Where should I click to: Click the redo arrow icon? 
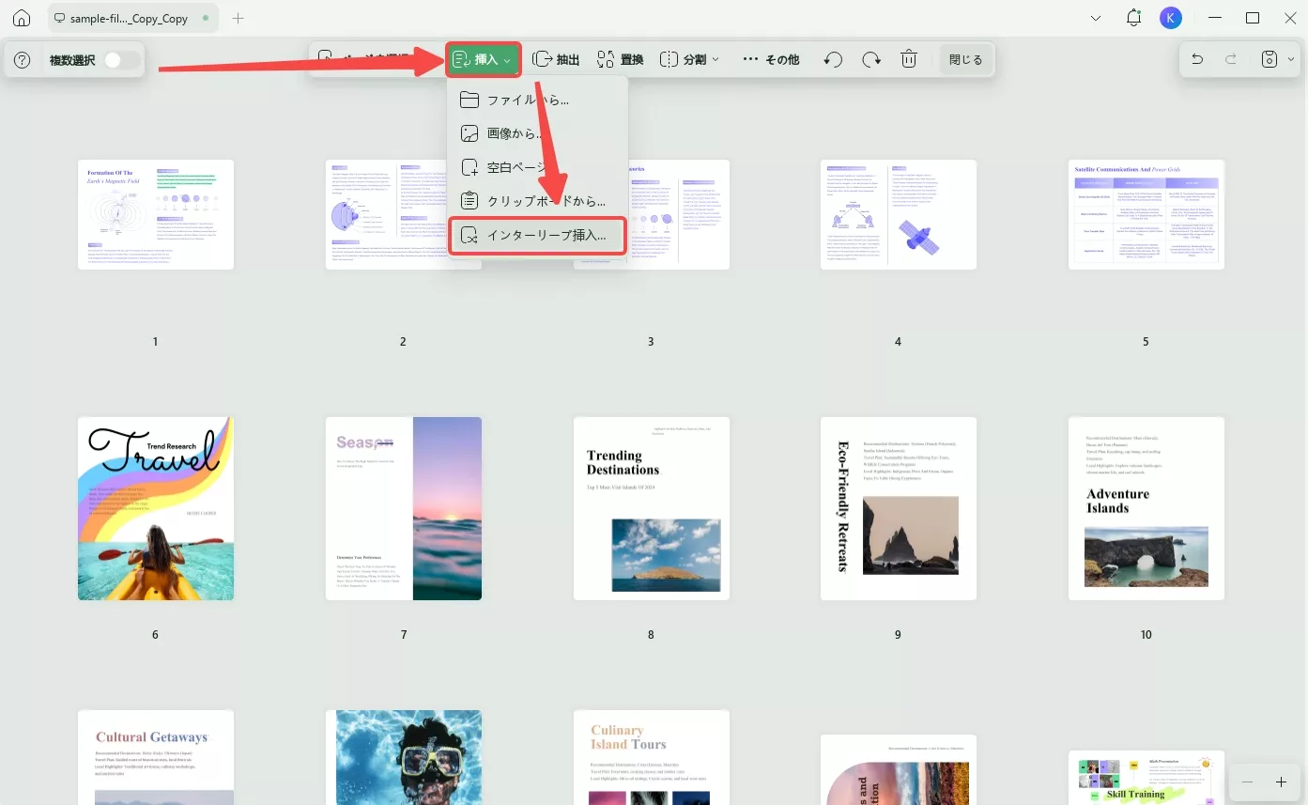click(x=1231, y=59)
